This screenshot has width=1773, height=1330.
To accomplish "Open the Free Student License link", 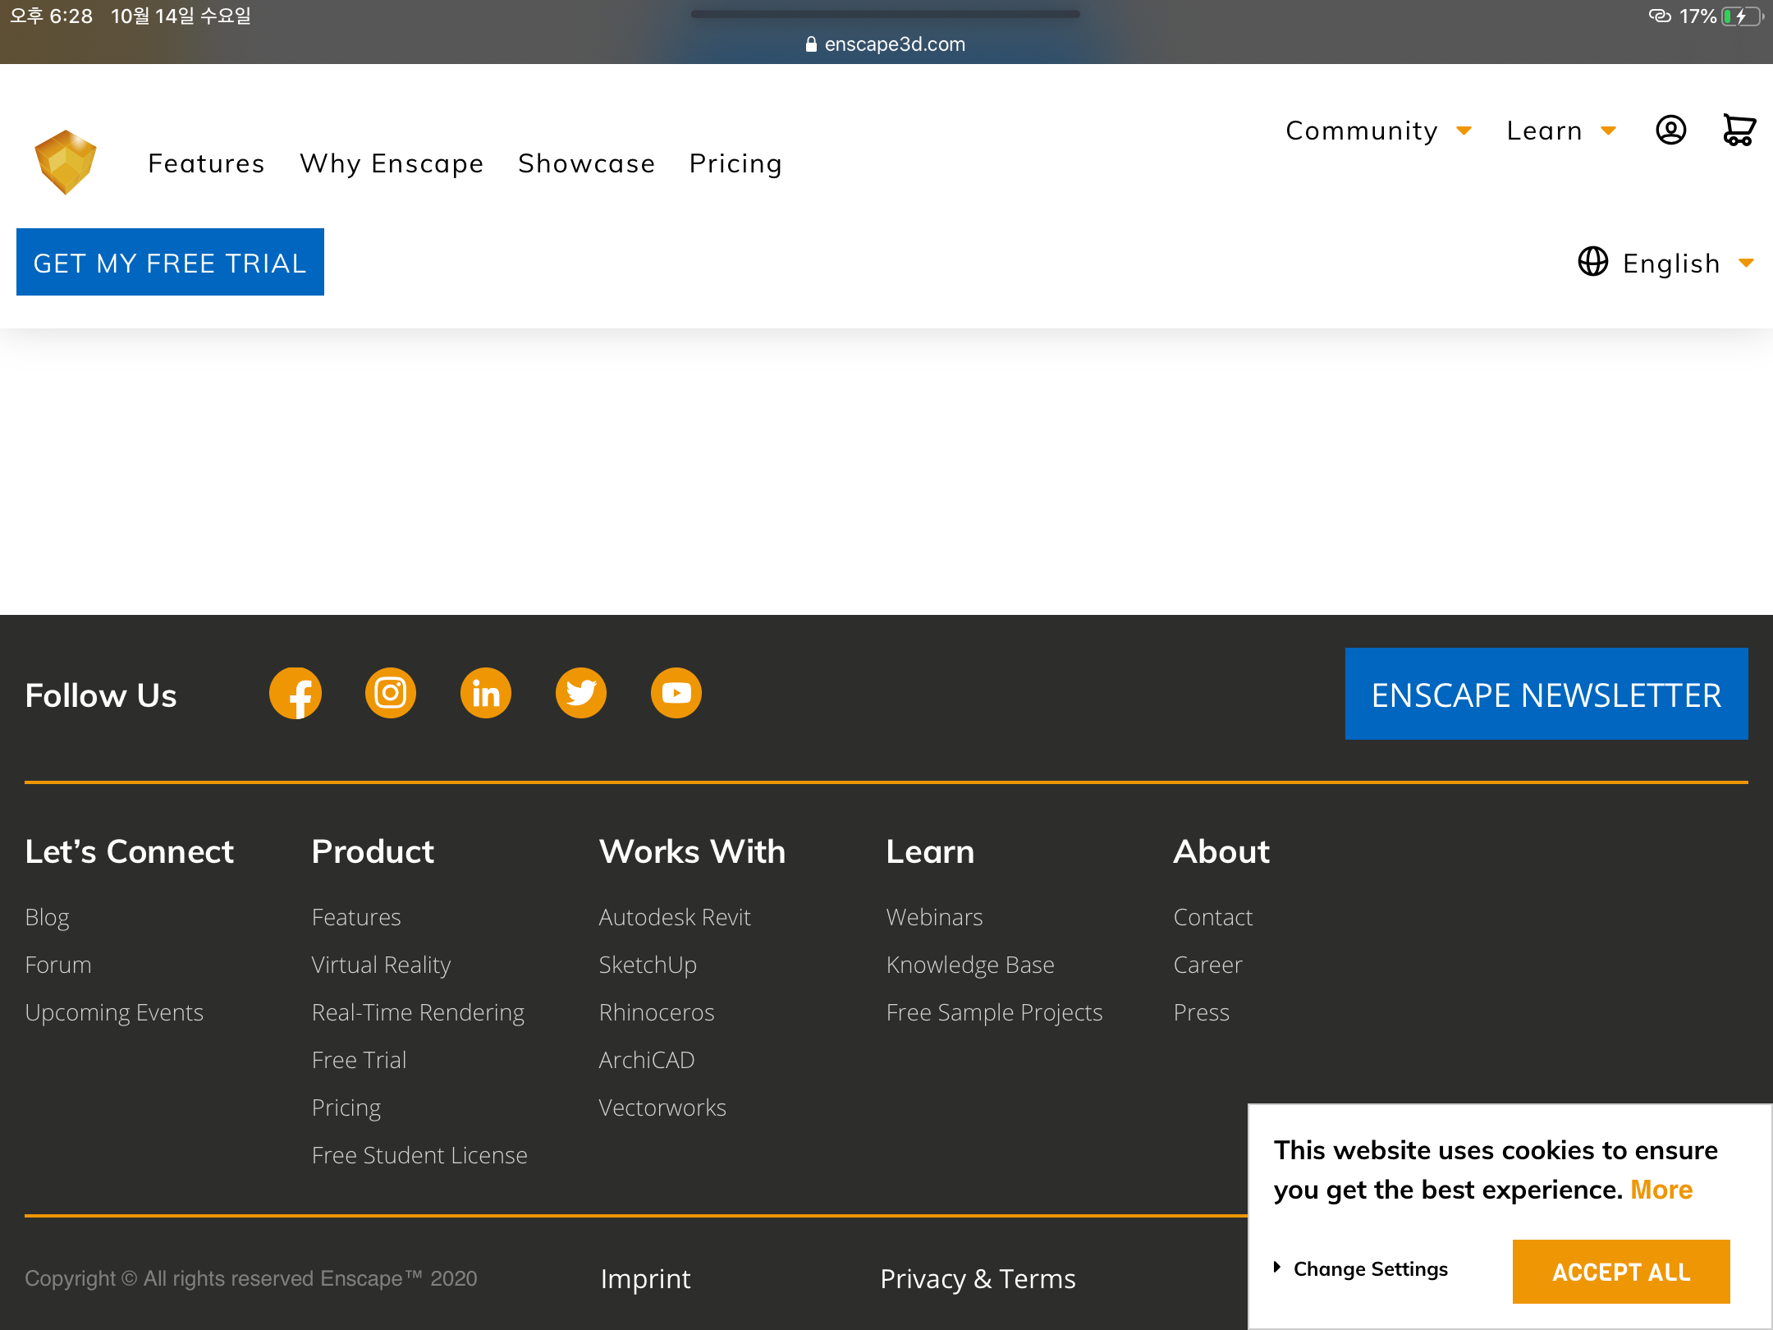I will tap(419, 1155).
